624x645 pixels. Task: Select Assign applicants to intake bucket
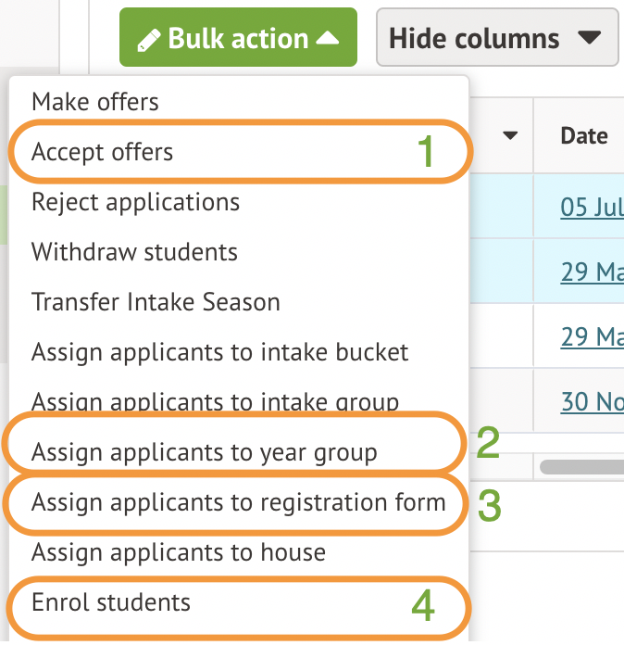point(219,352)
